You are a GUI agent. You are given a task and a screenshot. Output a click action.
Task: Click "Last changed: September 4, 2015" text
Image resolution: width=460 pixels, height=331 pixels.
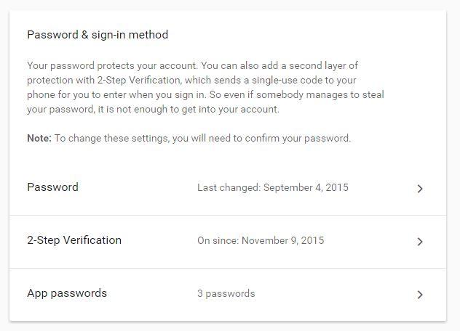click(273, 187)
